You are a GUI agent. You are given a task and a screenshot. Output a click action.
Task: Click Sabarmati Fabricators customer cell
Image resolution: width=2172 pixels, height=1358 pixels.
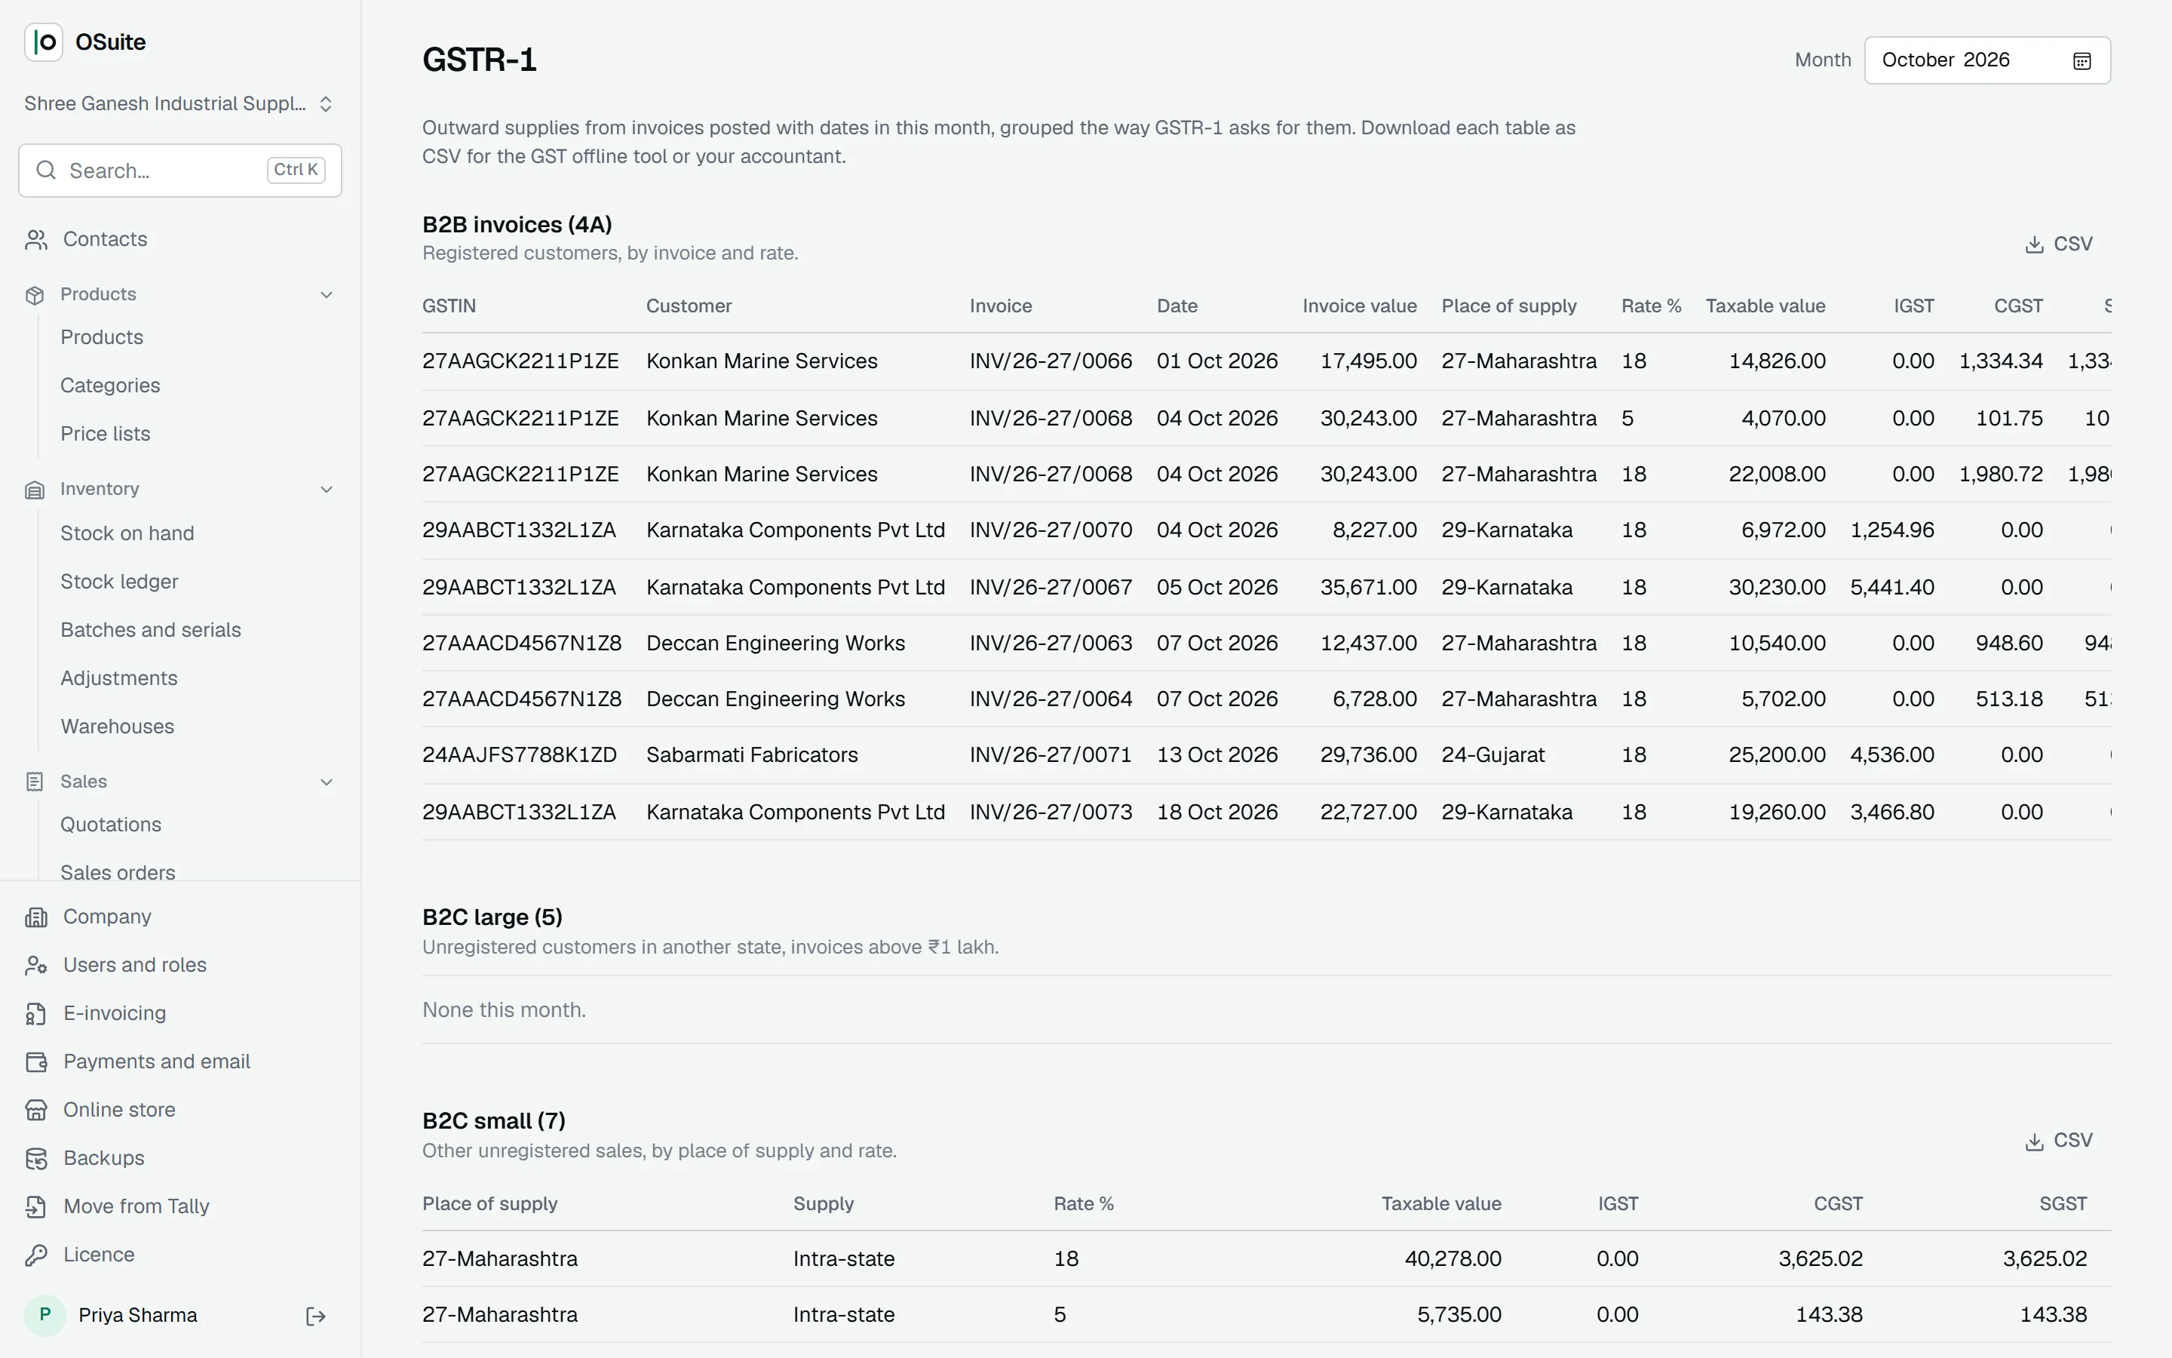click(752, 755)
